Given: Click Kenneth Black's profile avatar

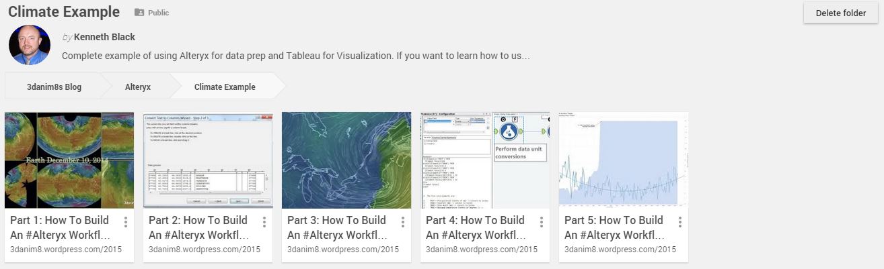Looking at the screenshot, I should tap(30, 45).
